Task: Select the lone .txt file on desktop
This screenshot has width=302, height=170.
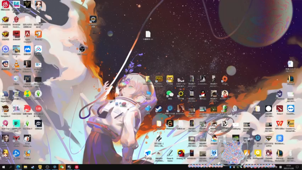Action: point(148,35)
